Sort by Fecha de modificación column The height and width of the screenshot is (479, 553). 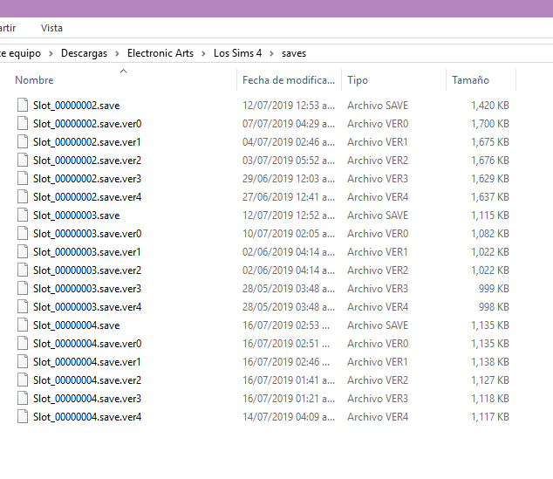click(288, 80)
